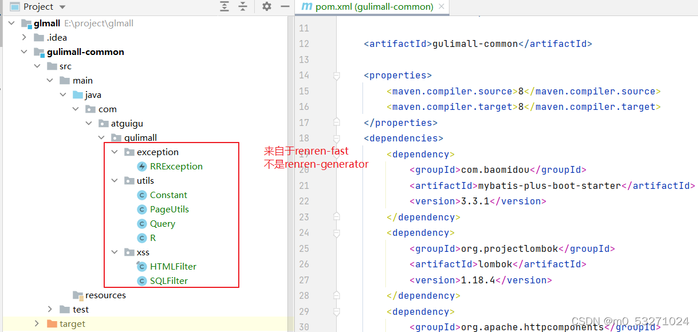The height and width of the screenshot is (332, 698).
Task: Collapse the exception package
Action: click(x=115, y=152)
